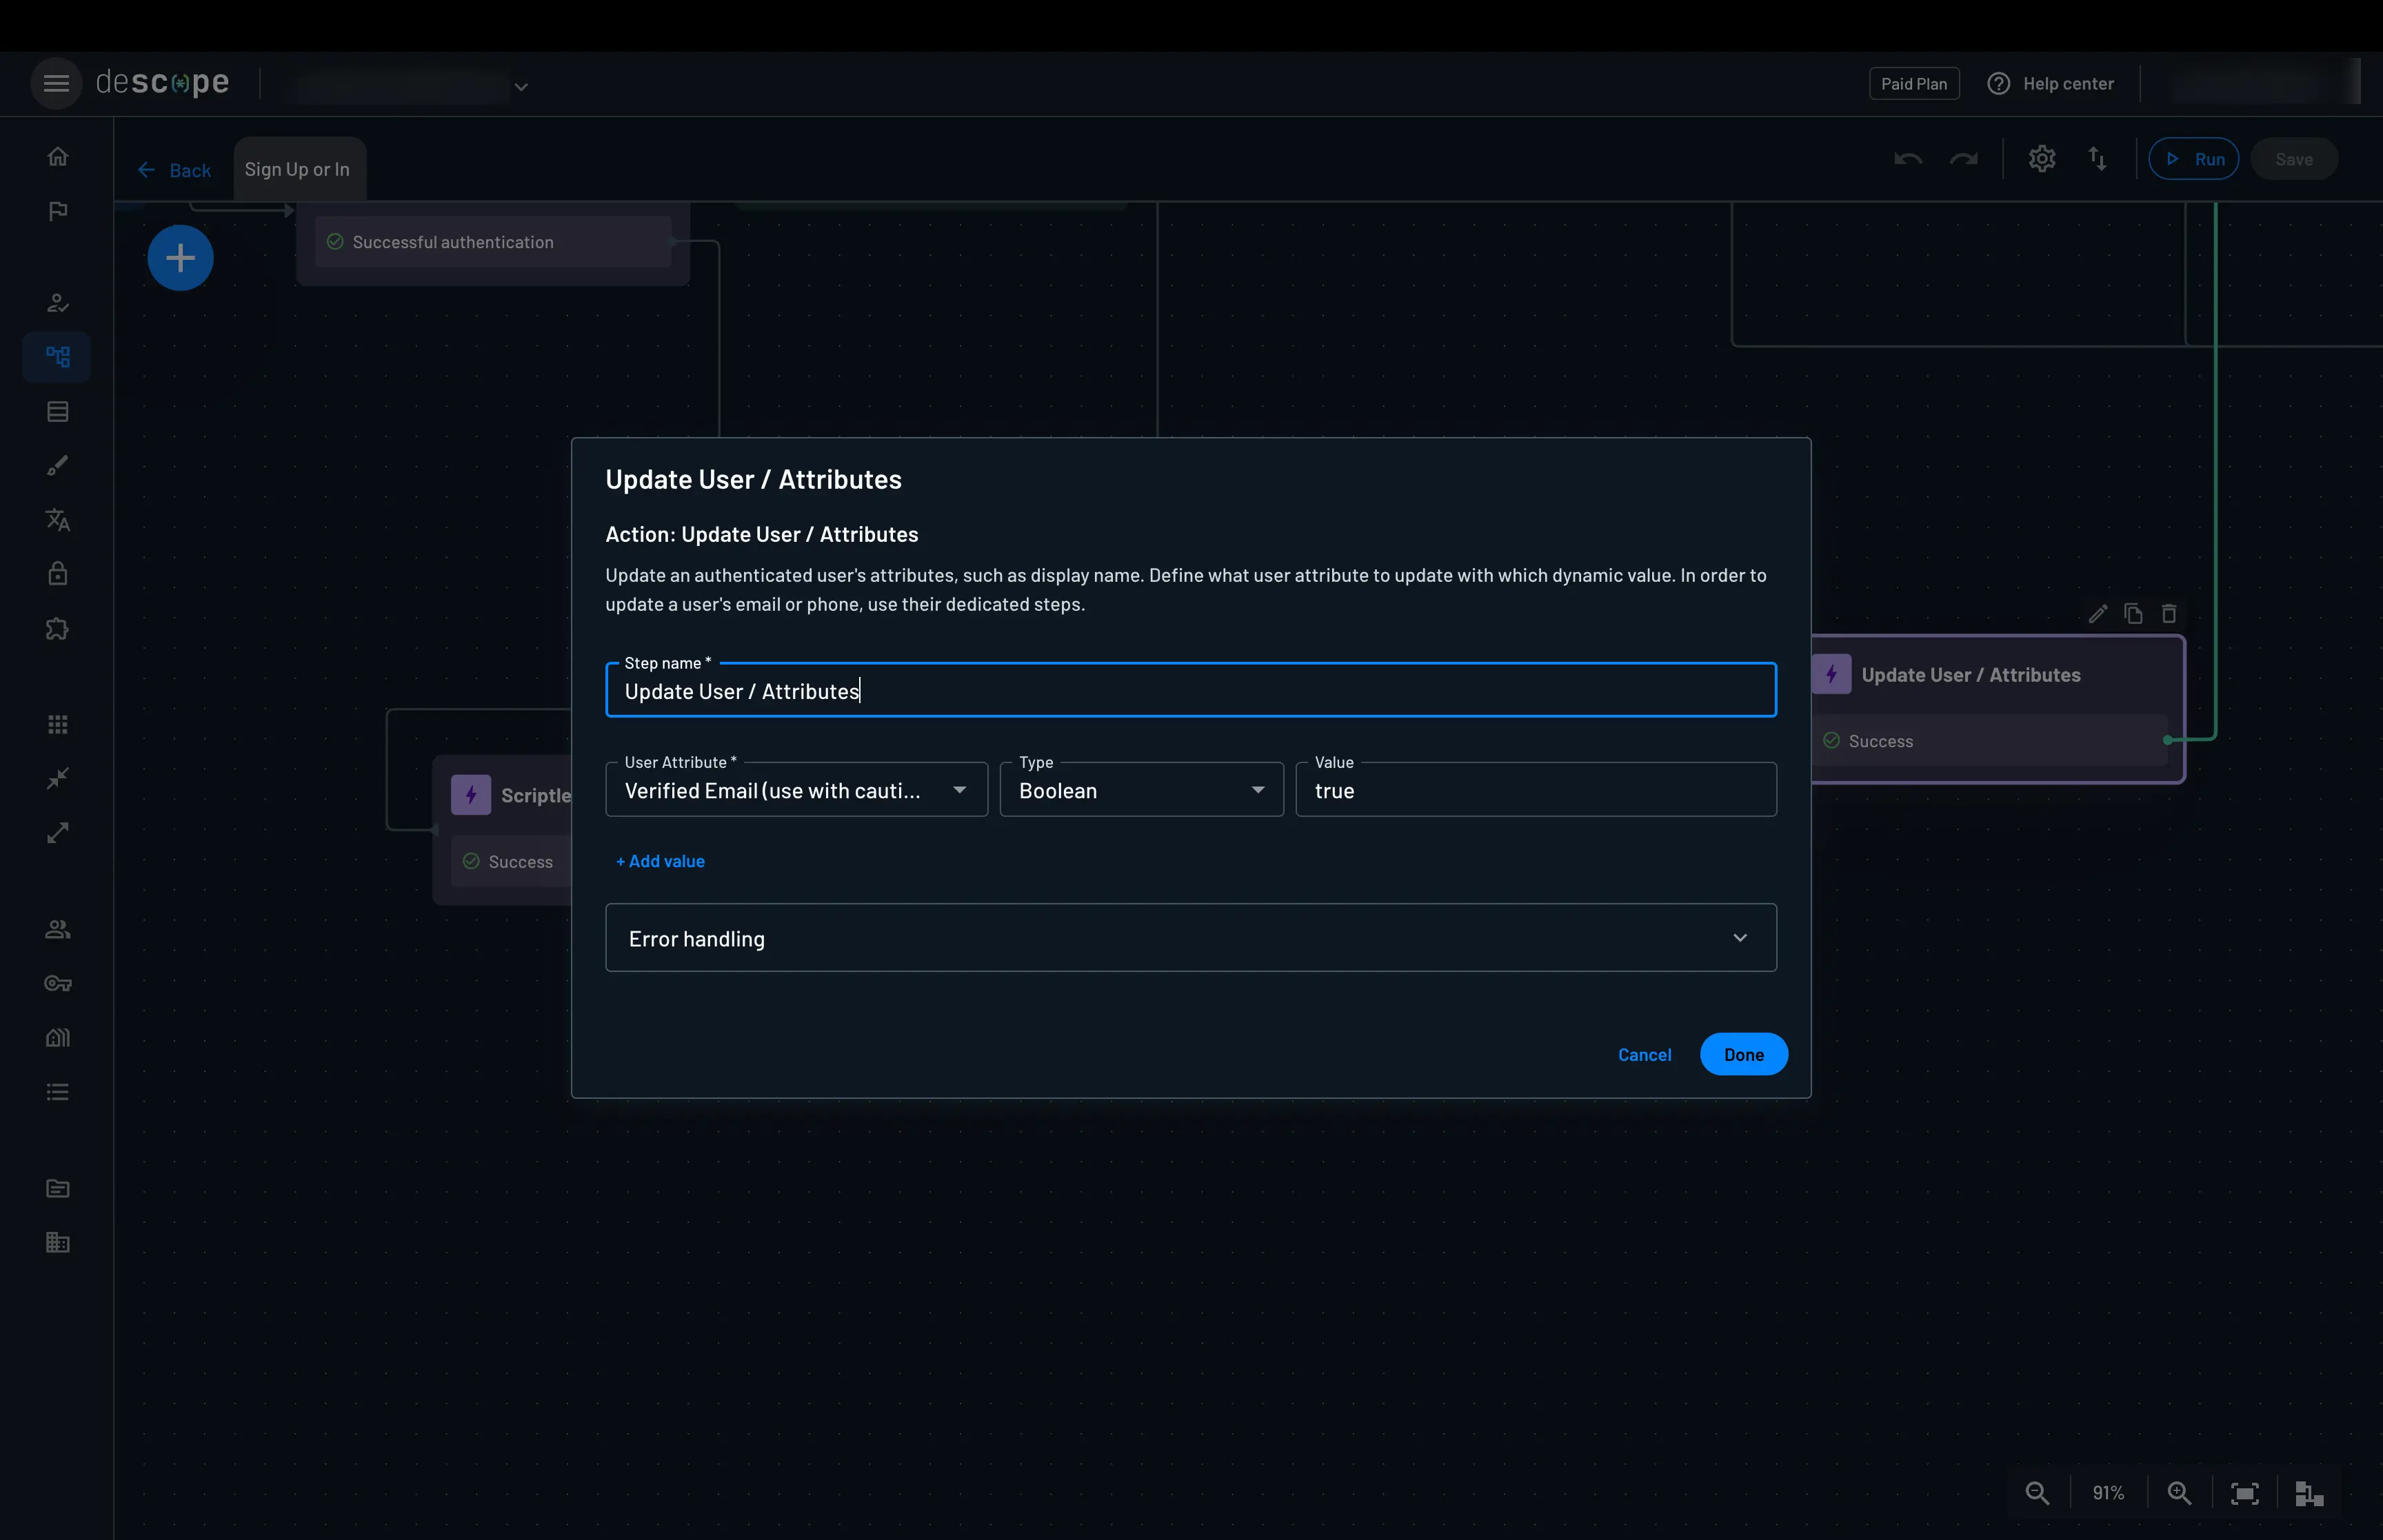Duplicate the Update User / Attributes node

(x=2133, y=614)
